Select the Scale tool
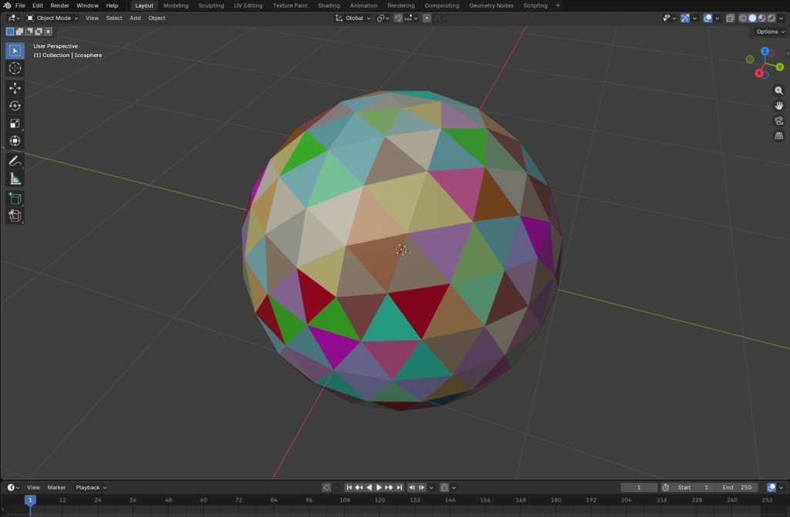Screen dimensions: 790x517 tap(15, 123)
